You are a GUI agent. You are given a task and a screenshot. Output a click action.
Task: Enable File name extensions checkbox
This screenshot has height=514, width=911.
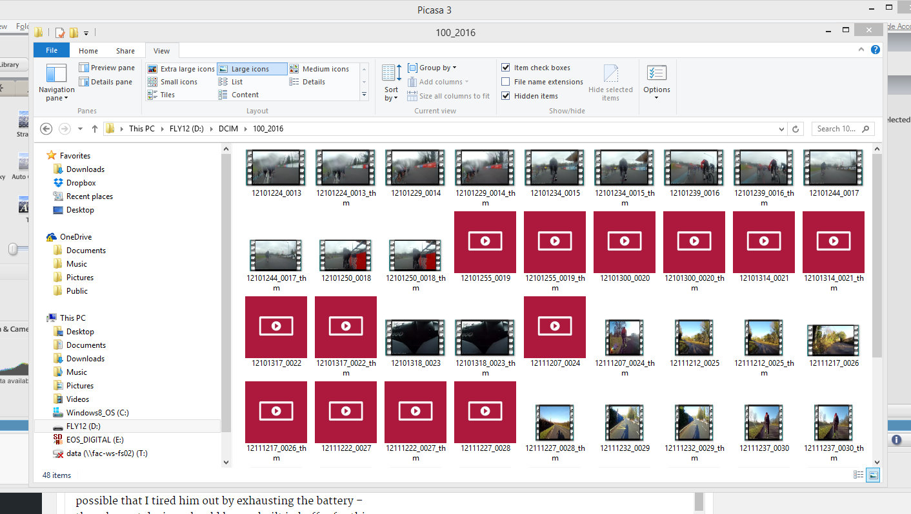pos(506,82)
